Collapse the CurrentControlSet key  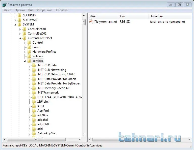click(x=20, y=38)
